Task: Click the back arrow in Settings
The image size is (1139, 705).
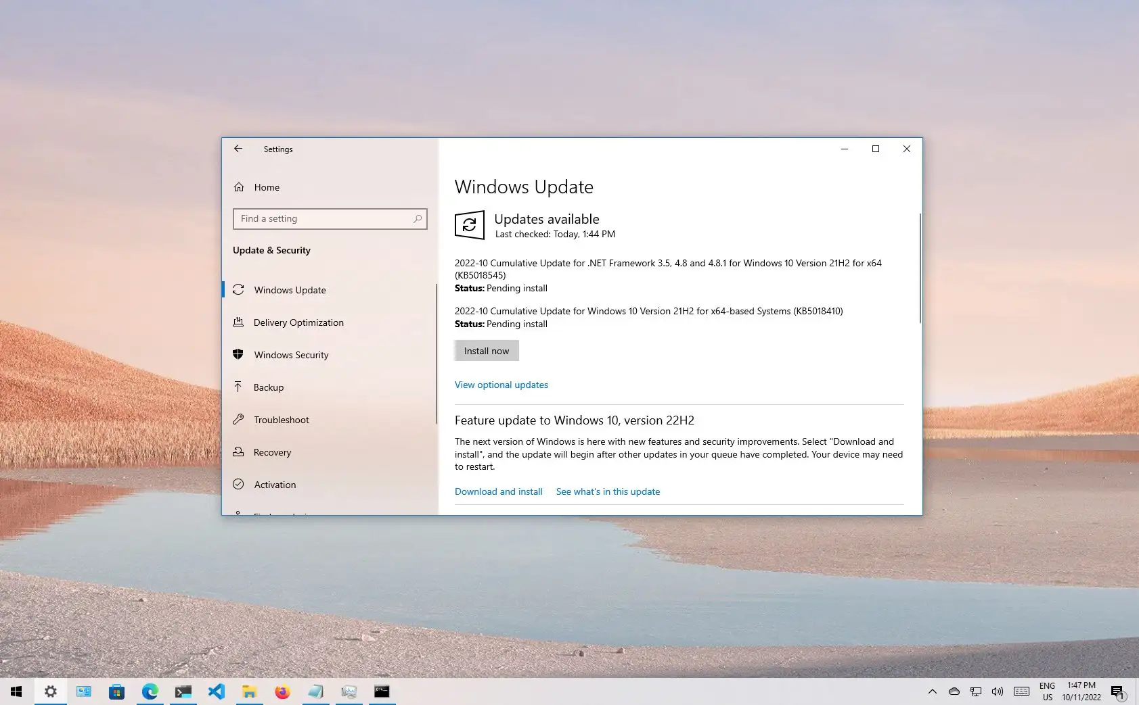Action: coord(238,149)
